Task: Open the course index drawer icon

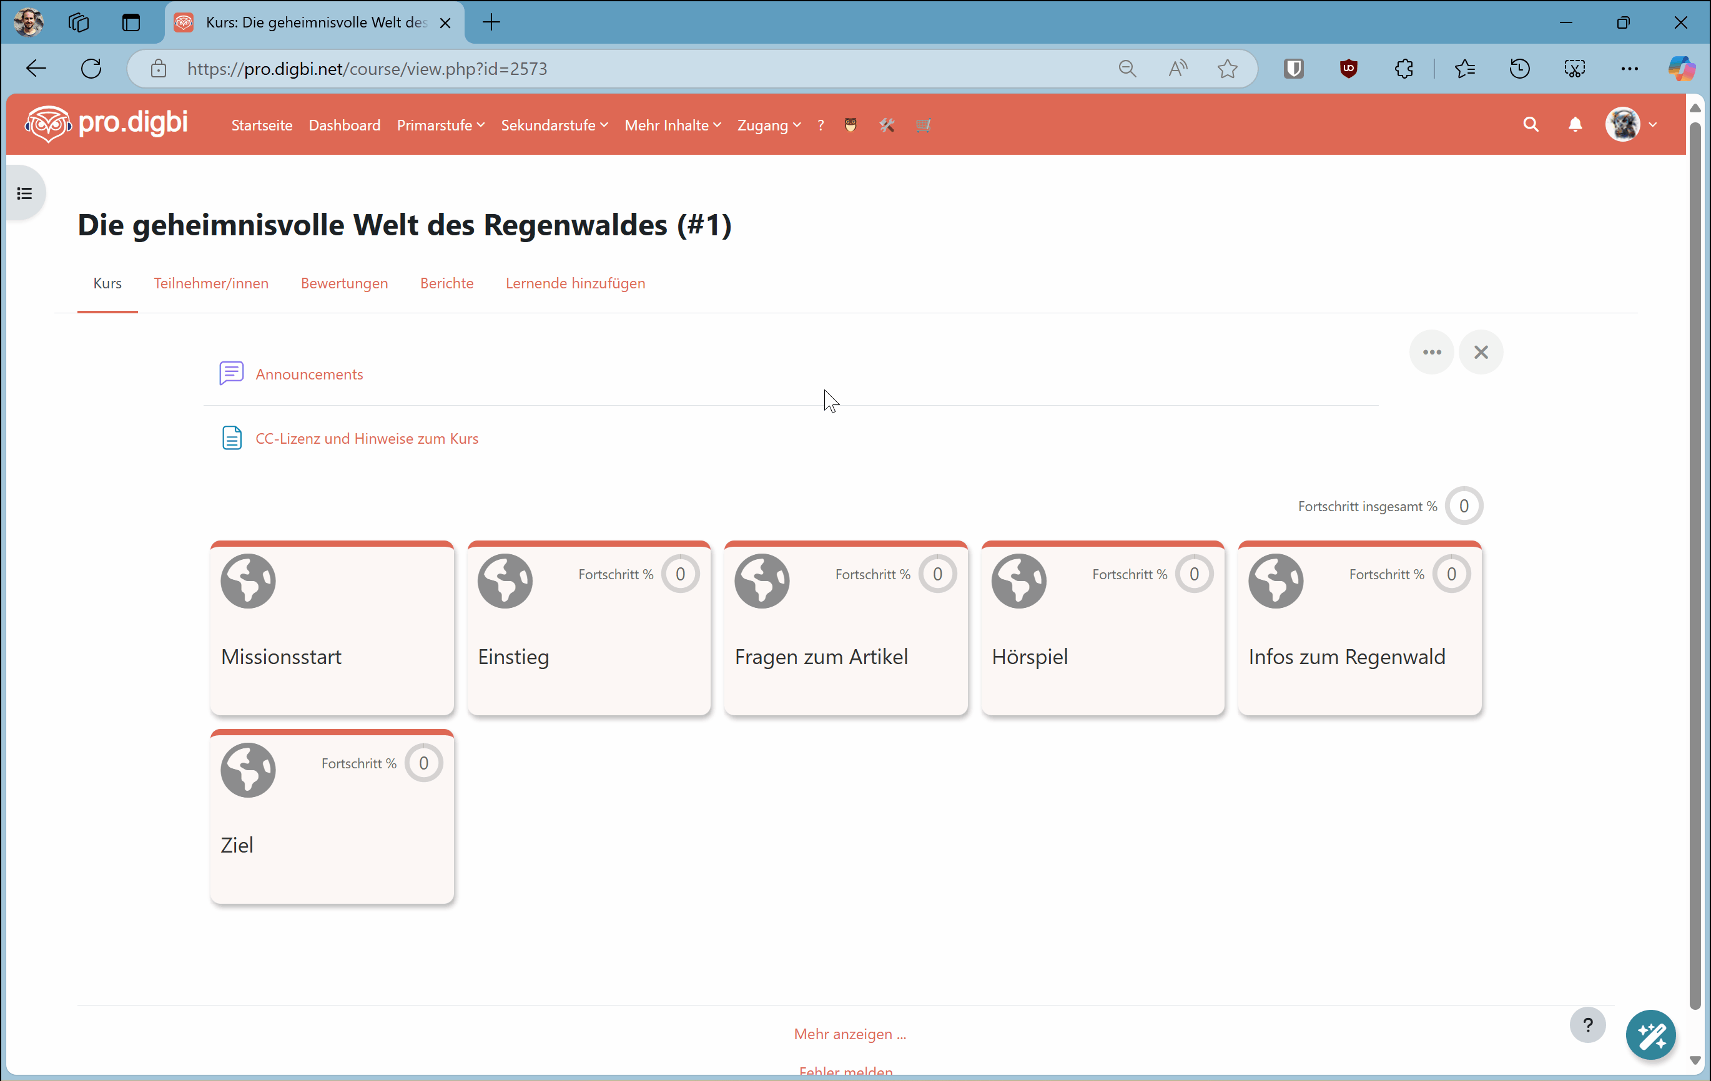Action: 25,193
